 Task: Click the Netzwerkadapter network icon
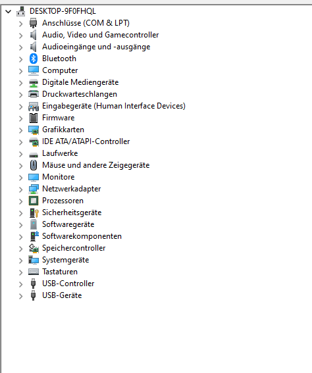34,189
